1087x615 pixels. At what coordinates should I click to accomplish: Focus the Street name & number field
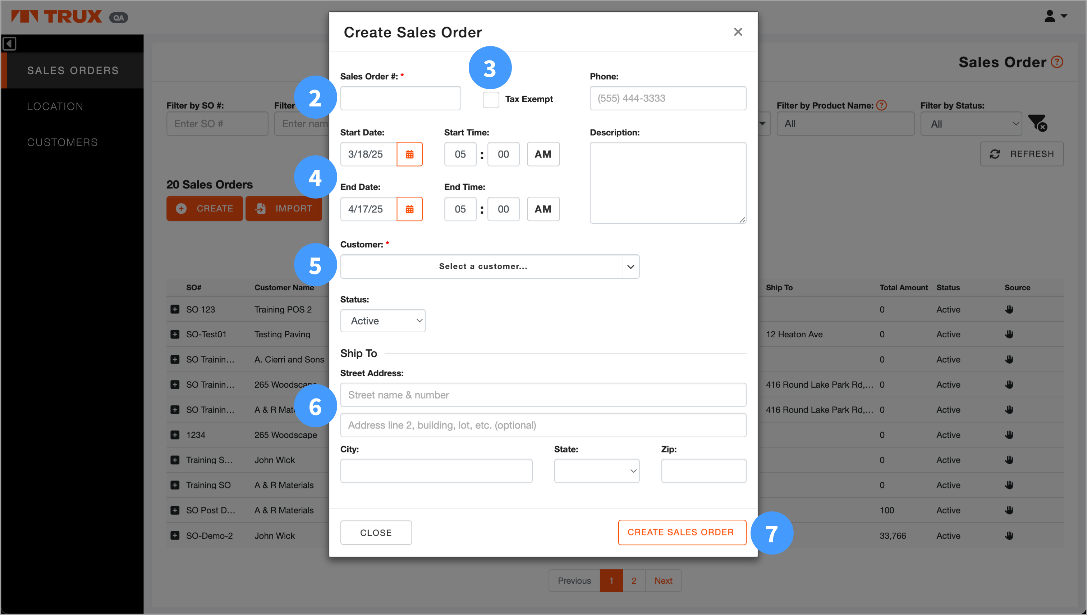(543, 395)
